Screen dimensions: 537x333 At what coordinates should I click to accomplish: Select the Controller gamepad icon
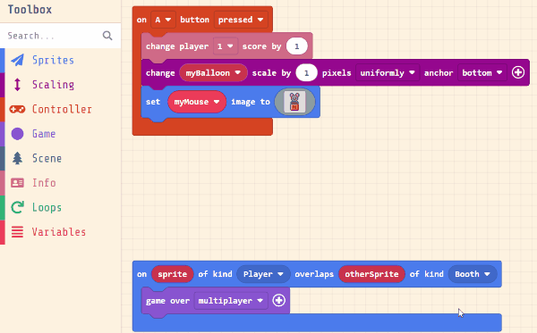[x=17, y=109]
